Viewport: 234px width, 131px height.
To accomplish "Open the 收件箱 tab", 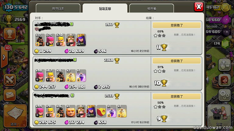I will [x=152, y=8].
